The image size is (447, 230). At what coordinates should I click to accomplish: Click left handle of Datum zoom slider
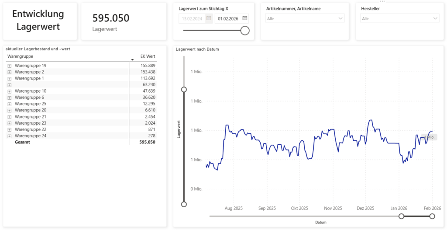tap(402, 216)
